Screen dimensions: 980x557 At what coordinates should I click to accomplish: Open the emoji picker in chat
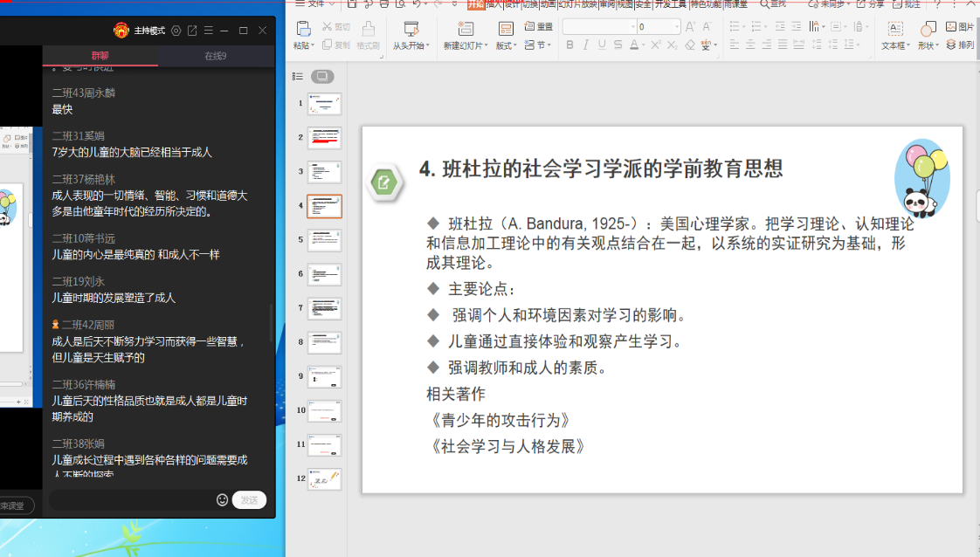tap(222, 500)
